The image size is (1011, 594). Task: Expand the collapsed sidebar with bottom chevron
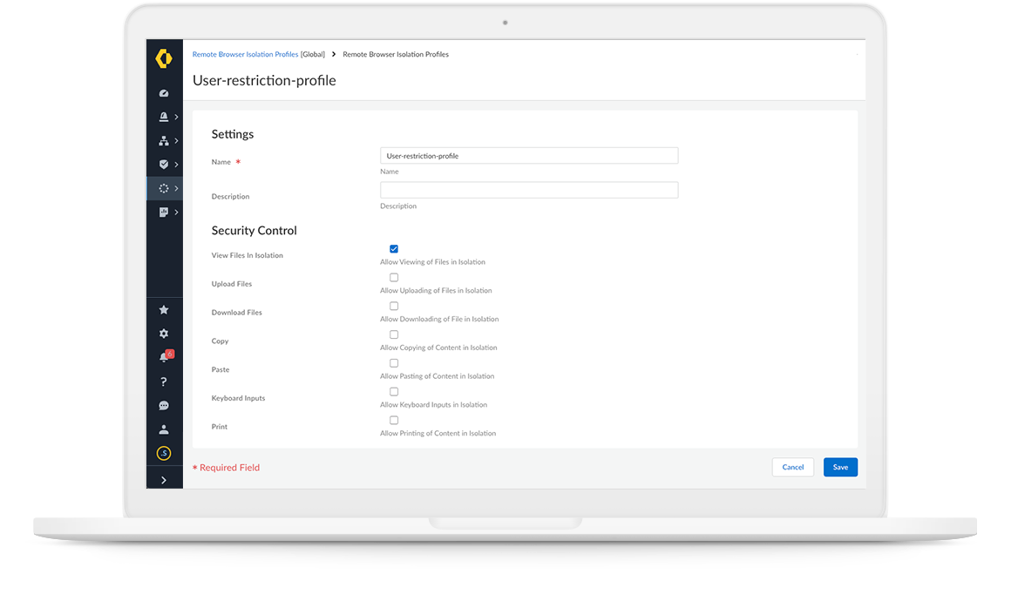pos(164,477)
